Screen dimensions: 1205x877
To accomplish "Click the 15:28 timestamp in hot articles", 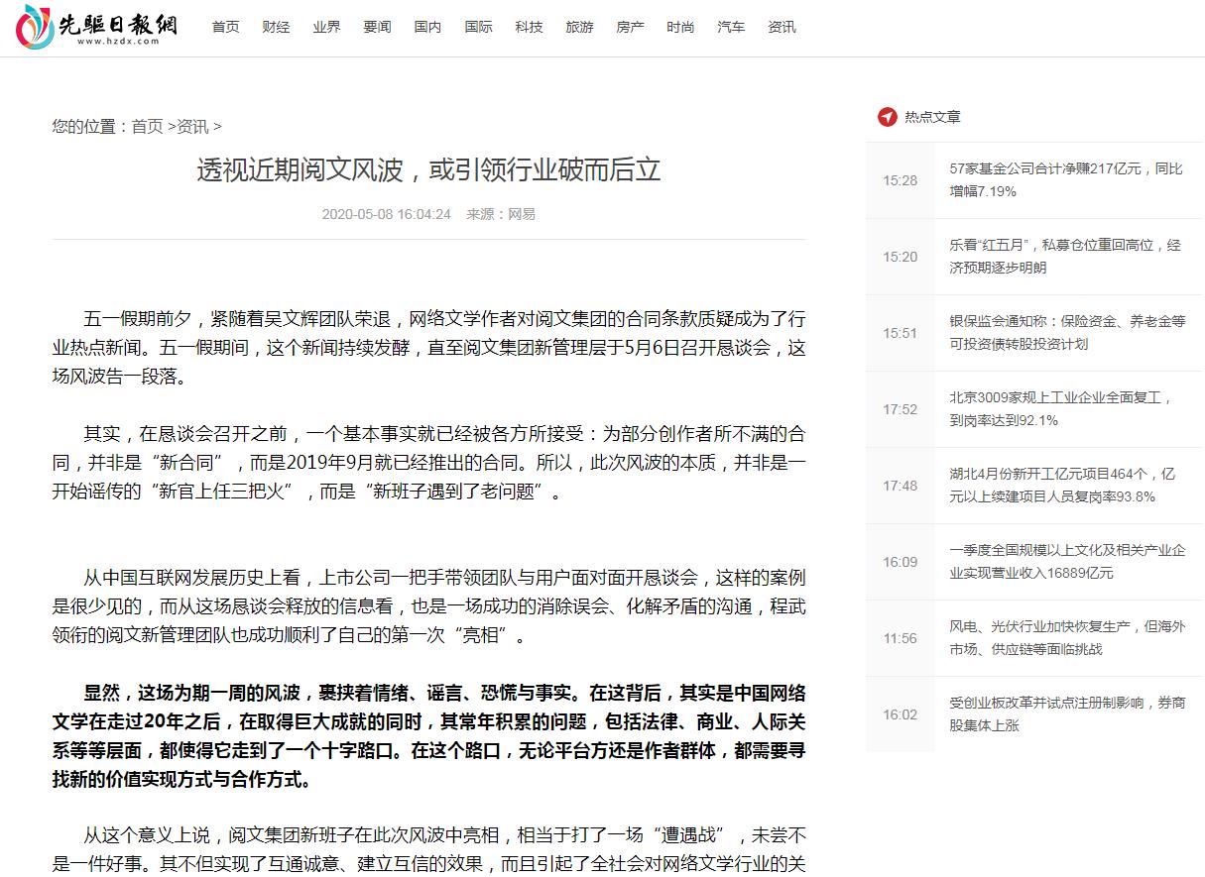I will (x=901, y=180).
